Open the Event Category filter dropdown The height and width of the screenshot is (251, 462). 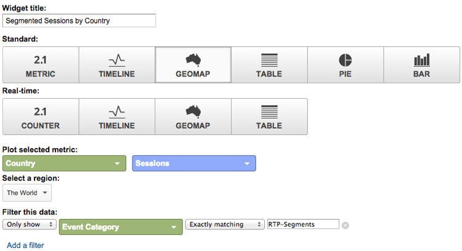pos(121,227)
